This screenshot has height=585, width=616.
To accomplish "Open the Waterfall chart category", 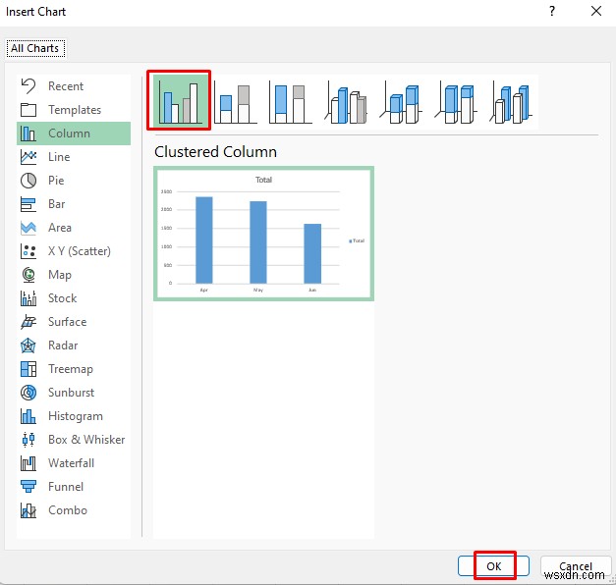I will [x=74, y=463].
